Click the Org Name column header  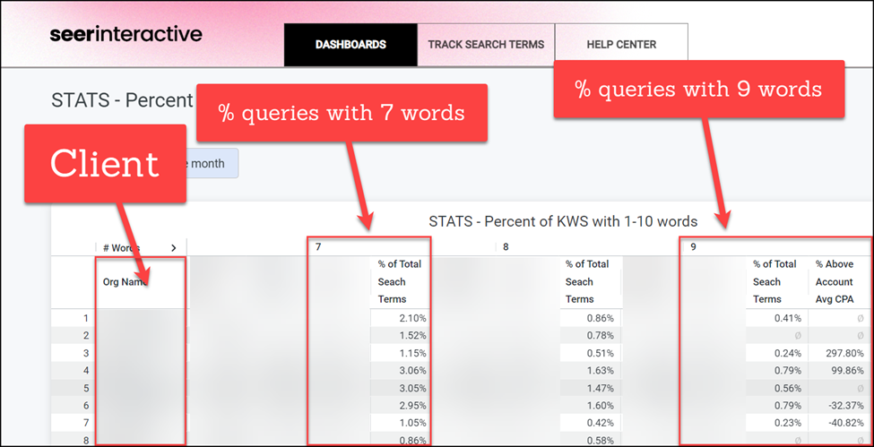[x=125, y=281]
